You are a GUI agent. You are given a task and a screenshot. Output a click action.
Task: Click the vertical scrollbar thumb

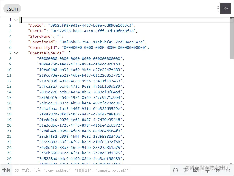(x=232, y=38)
